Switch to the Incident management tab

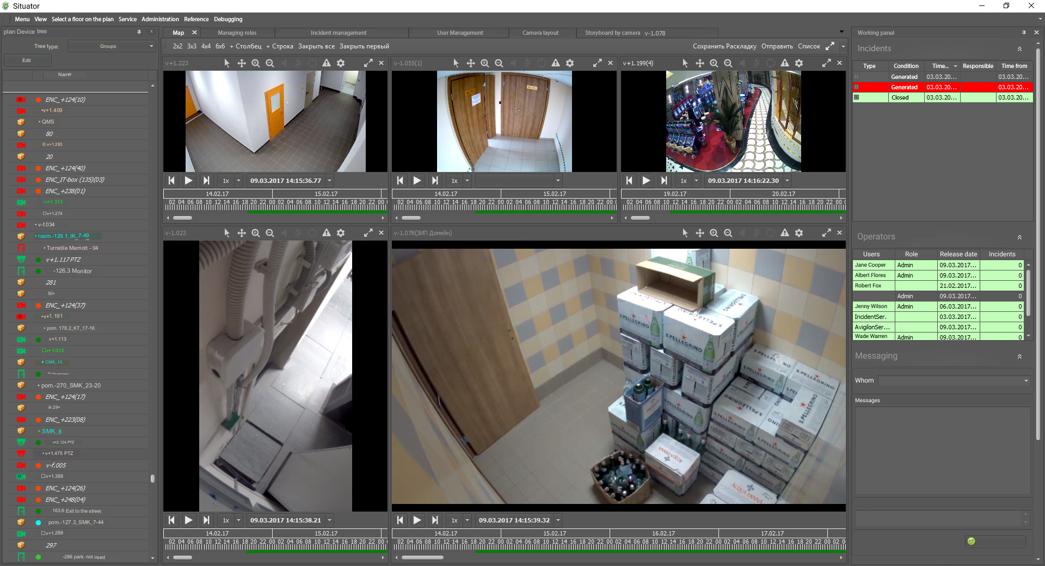(x=339, y=33)
